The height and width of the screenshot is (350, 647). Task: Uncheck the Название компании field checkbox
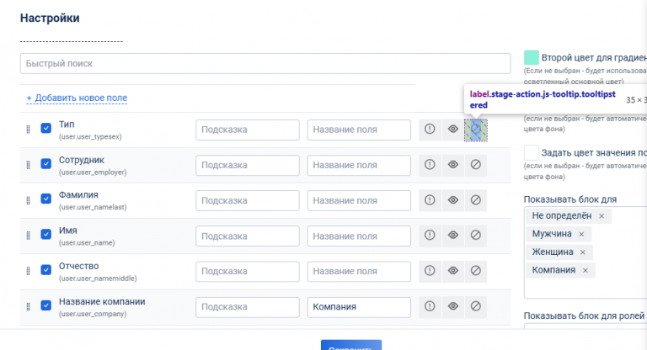(45, 305)
